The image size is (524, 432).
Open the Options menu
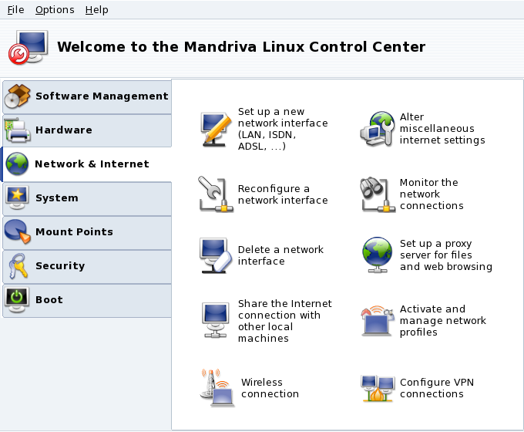coord(55,10)
